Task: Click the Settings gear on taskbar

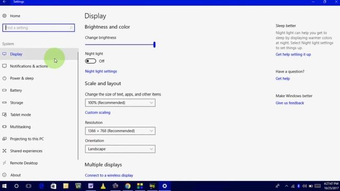Action: click(165, 186)
